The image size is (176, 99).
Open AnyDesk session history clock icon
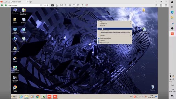[156, 5]
